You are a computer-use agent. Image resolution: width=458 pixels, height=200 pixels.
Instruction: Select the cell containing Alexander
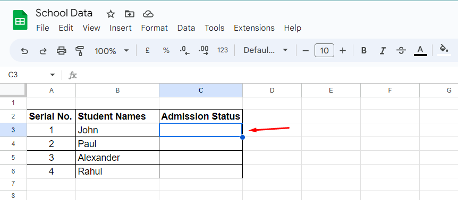point(117,158)
